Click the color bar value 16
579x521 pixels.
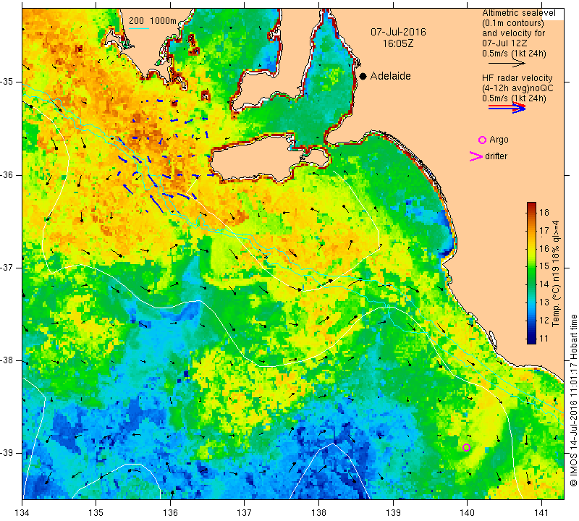tap(544, 248)
